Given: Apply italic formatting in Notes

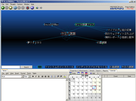Looking at the screenshot, I should [36, 76].
